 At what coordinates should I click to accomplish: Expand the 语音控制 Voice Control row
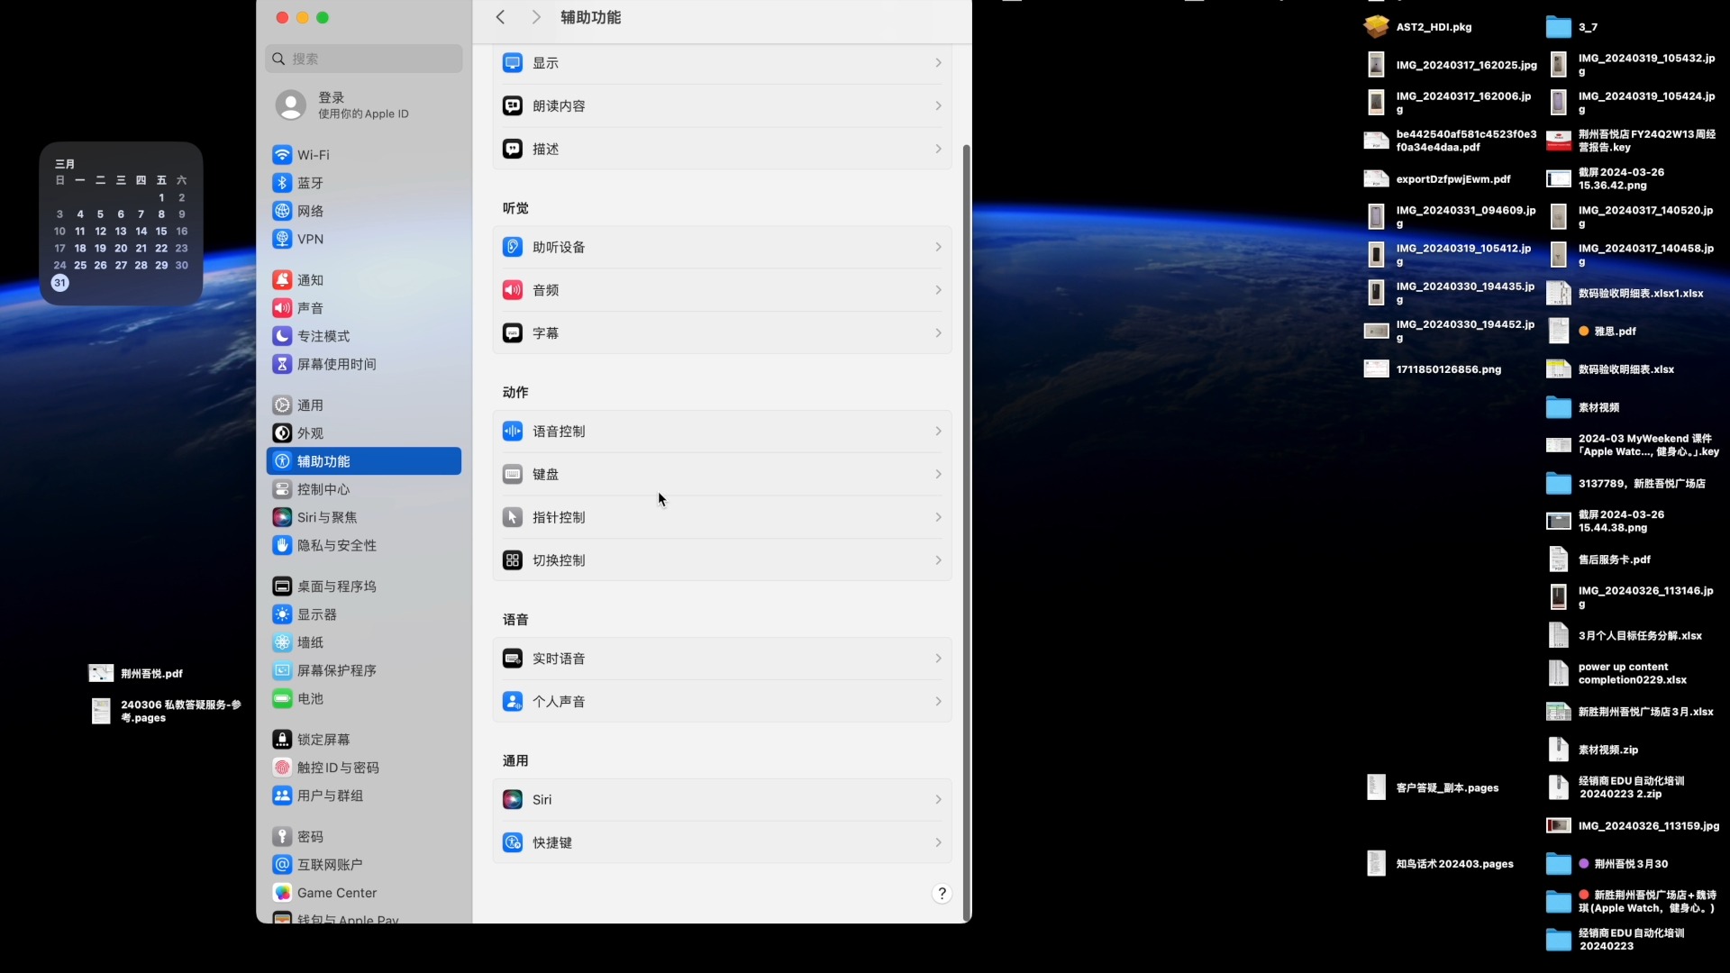721,431
